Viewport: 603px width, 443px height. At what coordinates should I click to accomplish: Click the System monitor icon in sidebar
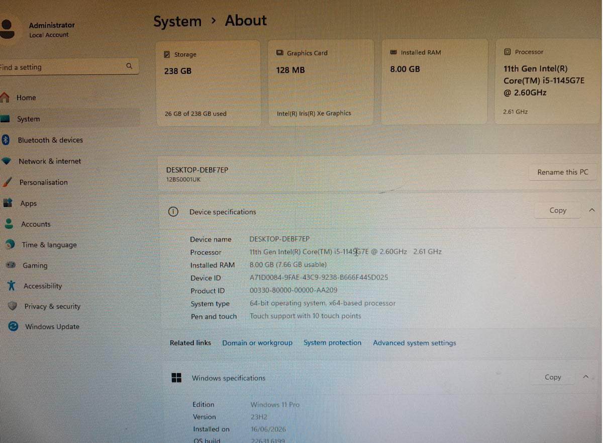[5, 119]
